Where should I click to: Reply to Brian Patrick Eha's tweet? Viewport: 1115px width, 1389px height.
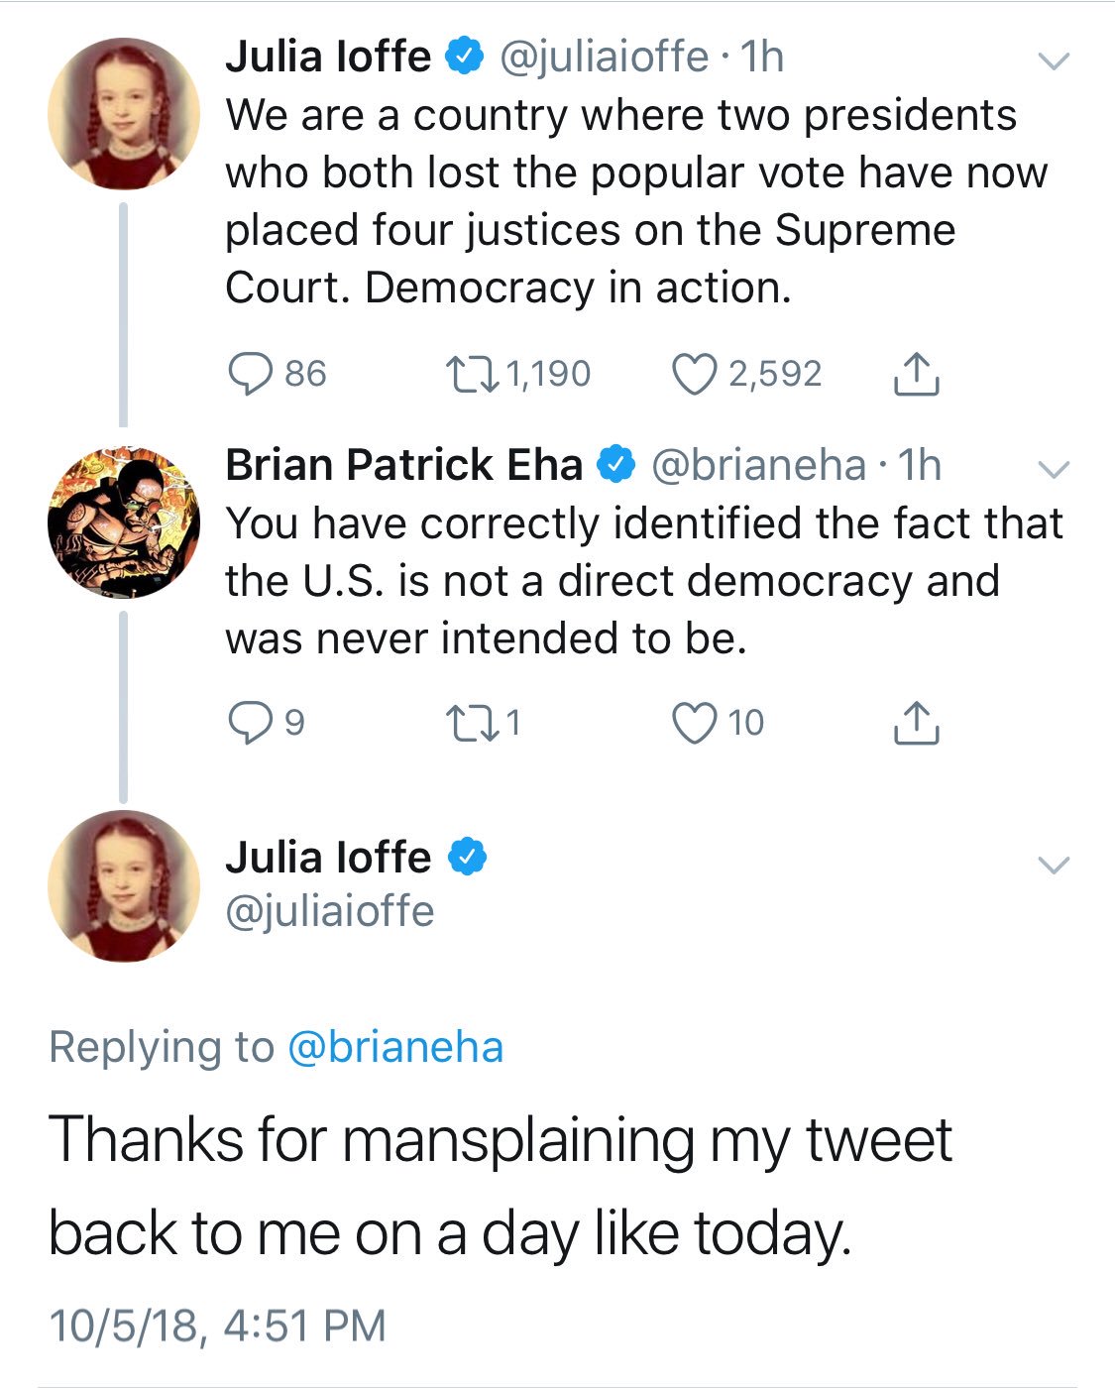[x=250, y=723]
